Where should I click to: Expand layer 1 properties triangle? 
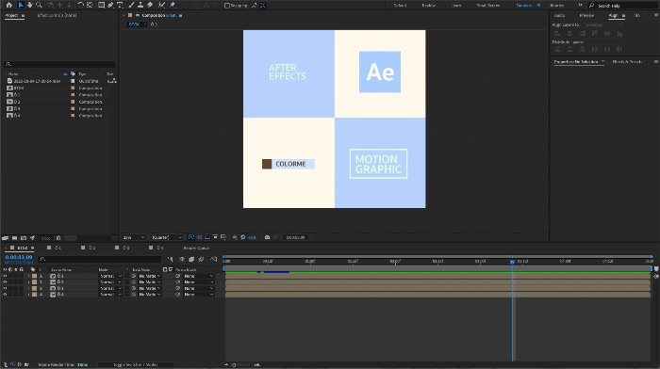(28, 276)
